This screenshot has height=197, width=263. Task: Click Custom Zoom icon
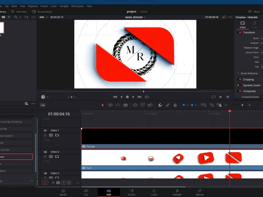click(x=219, y=105)
